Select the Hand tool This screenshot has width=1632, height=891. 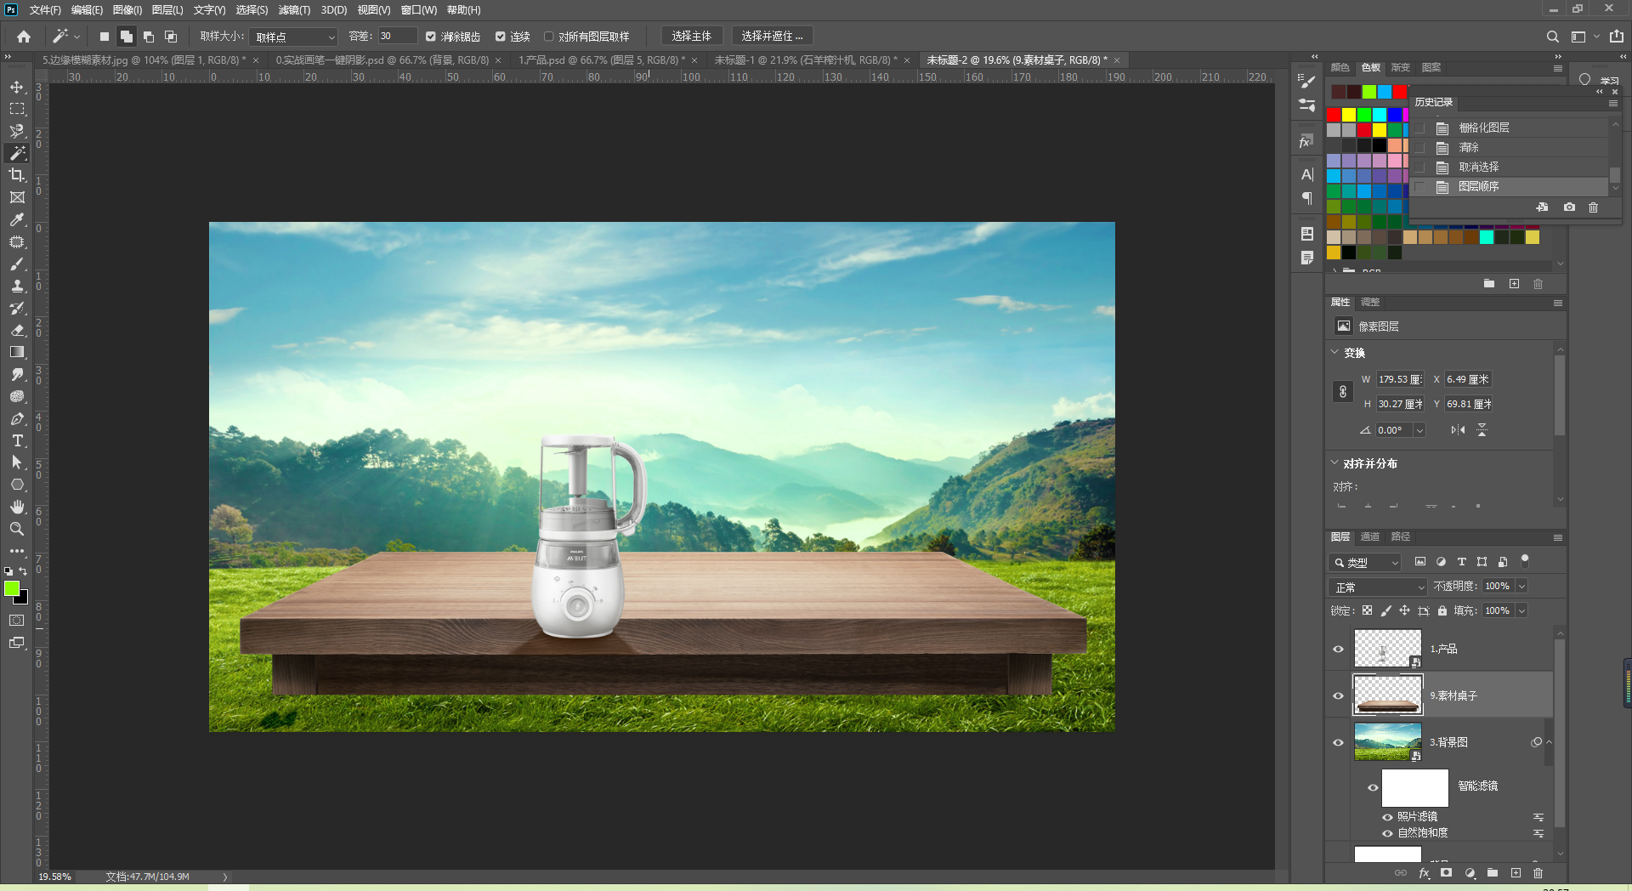[x=17, y=507]
